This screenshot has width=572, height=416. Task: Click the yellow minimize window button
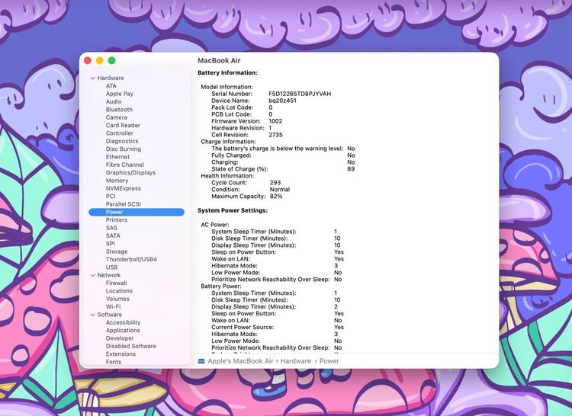pos(99,60)
